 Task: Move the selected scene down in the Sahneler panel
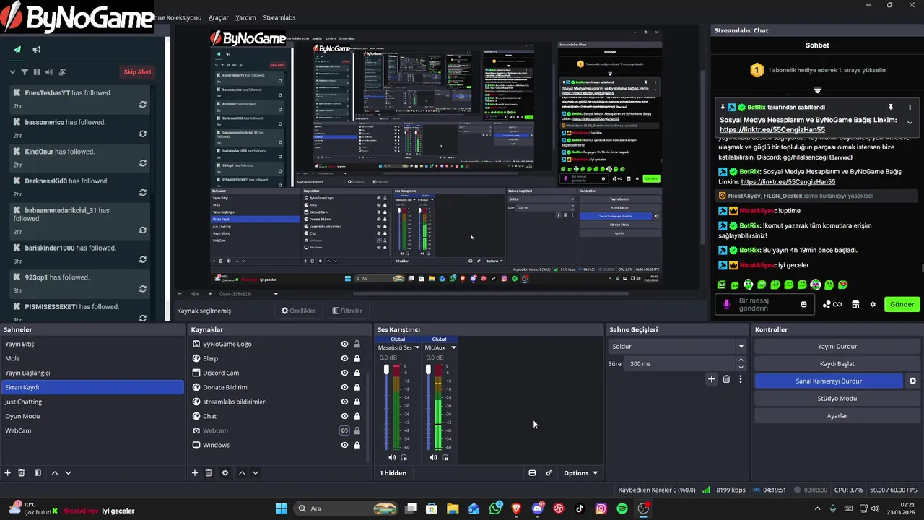69,473
